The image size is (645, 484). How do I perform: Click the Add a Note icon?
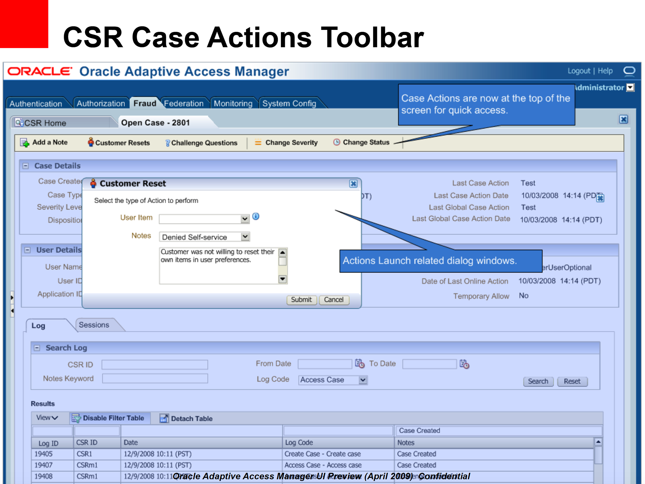[25, 143]
